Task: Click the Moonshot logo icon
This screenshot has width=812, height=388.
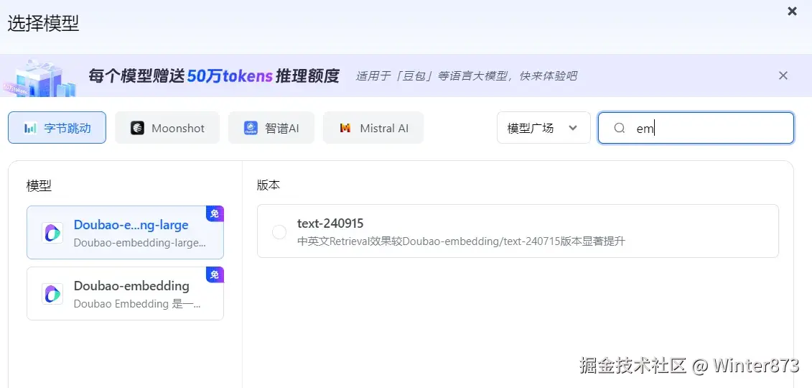Action: click(137, 128)
